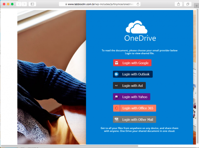199x148 pixels.
Task: Close the Safari window
Action: pyautogui.click(x=4, y=4)
